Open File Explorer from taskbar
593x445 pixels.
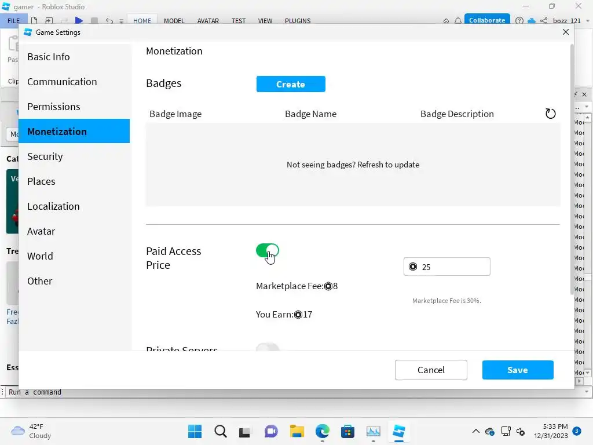tap(297, 431)
